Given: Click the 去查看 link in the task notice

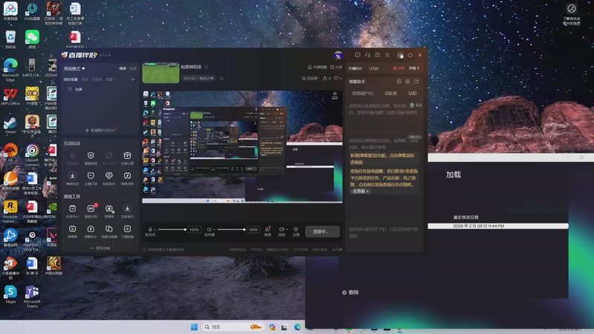Looking at the screenshot, I should (x=361, y=191).
